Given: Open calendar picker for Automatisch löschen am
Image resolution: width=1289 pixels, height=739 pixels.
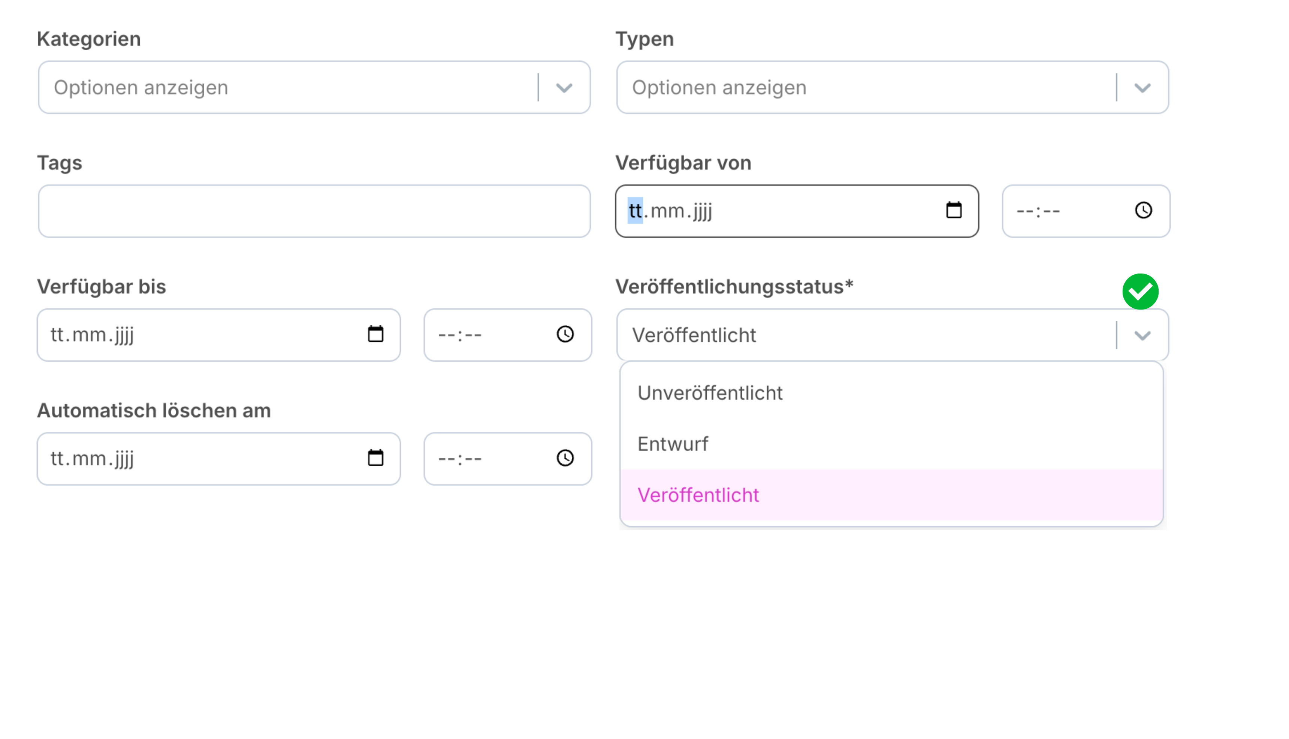Looking at the screenshot, I should pos(375,458).
